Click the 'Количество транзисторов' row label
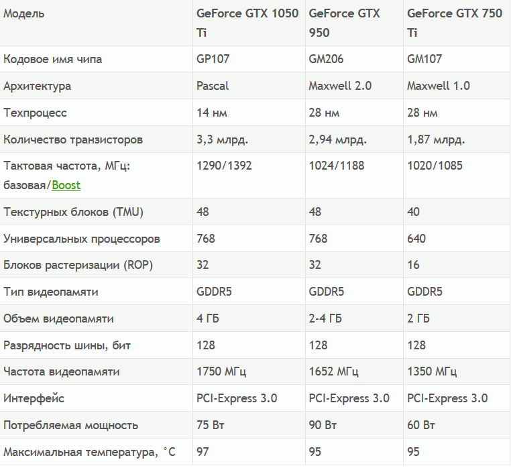This screenshot has height=468, width=511. 73,139
